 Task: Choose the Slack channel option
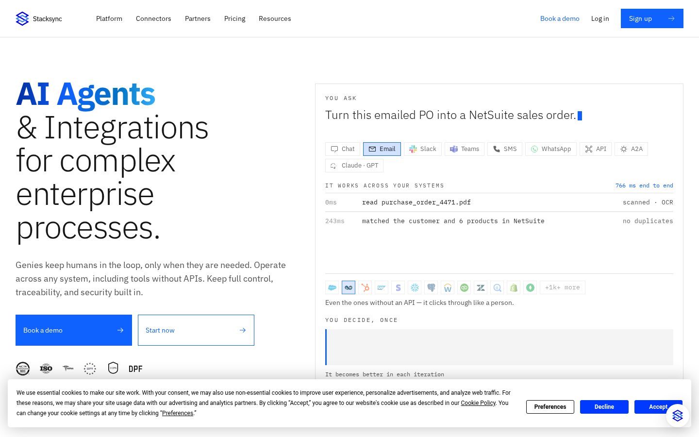tap(423, 149)
